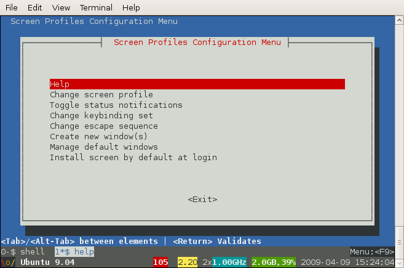Click the red dialog title text

pos(197,43)
